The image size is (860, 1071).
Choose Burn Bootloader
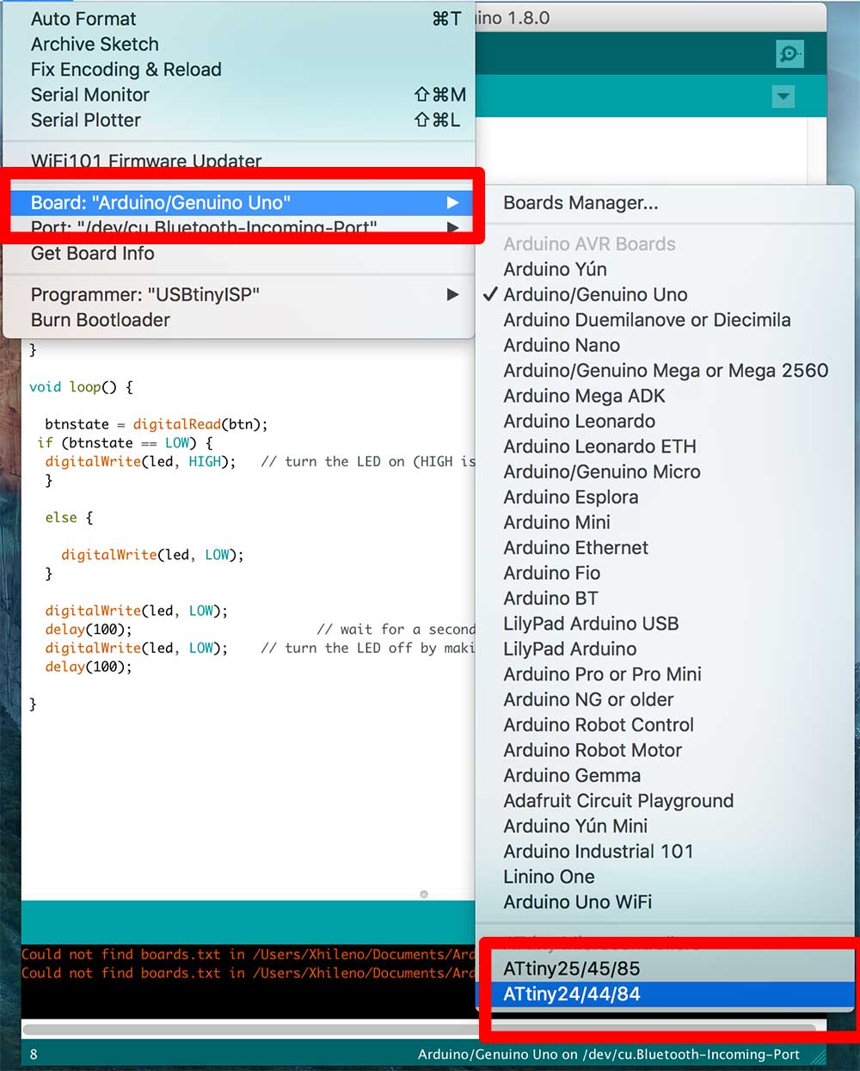pyautogui.click(x=239, y=320)
